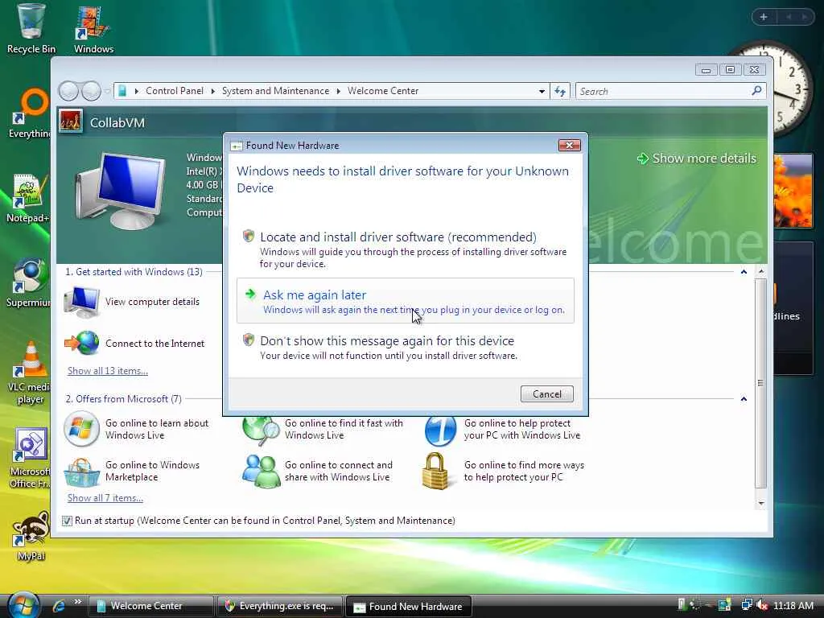Open find more ways to protect PC item
The height and width of the screenshot is (618, 824).
click(505, 471)
